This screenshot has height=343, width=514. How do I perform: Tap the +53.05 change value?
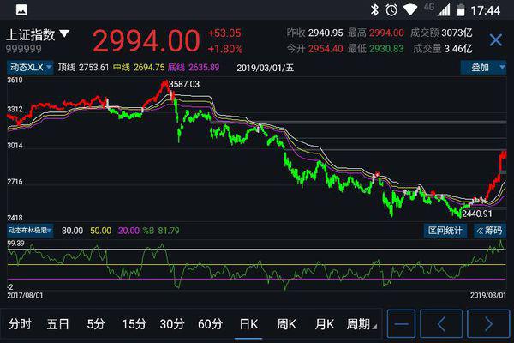(x=224, y=33)
